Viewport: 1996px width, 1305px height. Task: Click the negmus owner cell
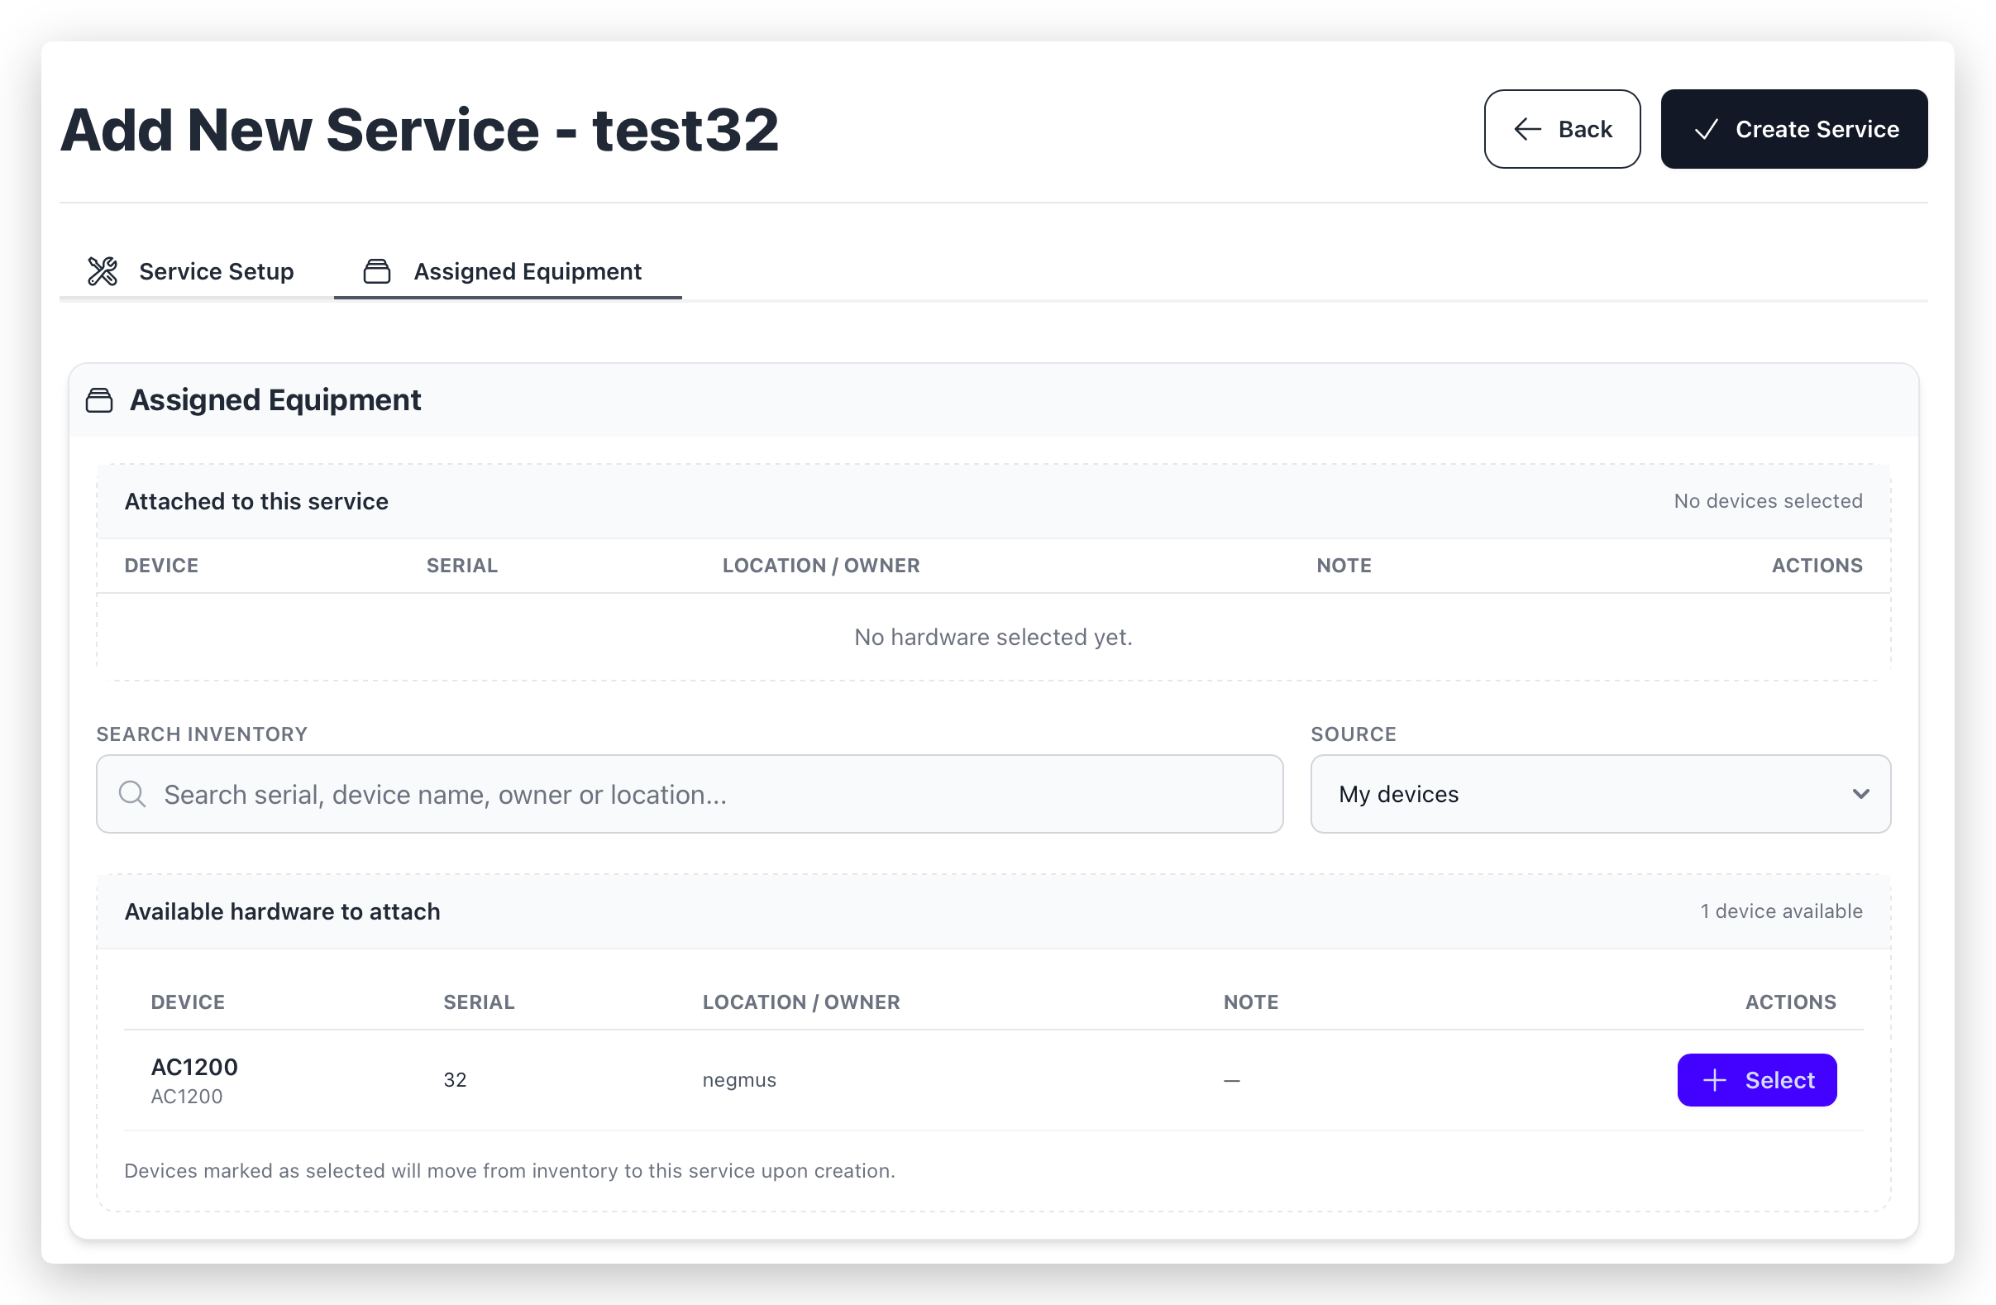tap(739, 1079)
